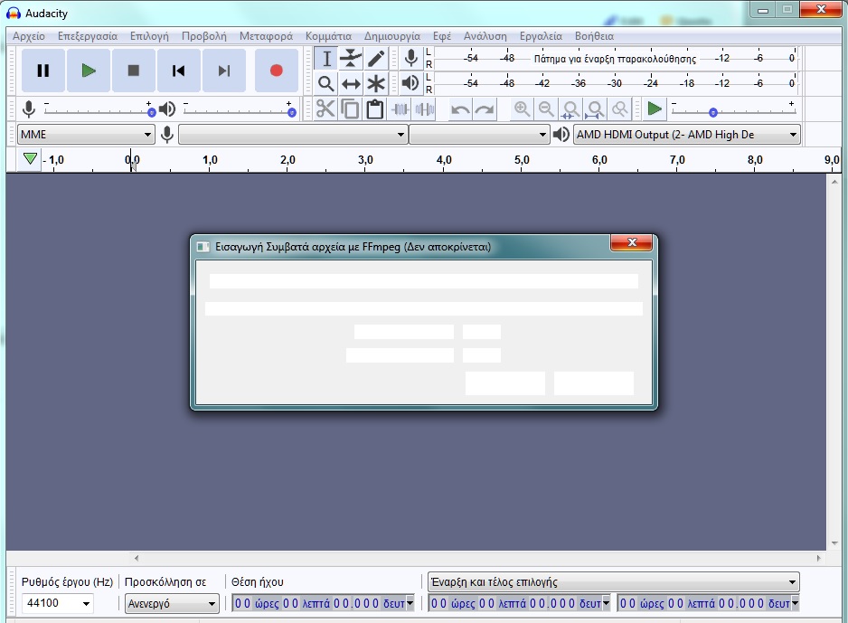Open the Προβολή menu
848x623 pixels.
204,36
